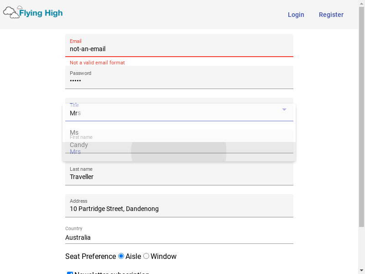Click the scrollbar up arrow

(x=361, y=3)
